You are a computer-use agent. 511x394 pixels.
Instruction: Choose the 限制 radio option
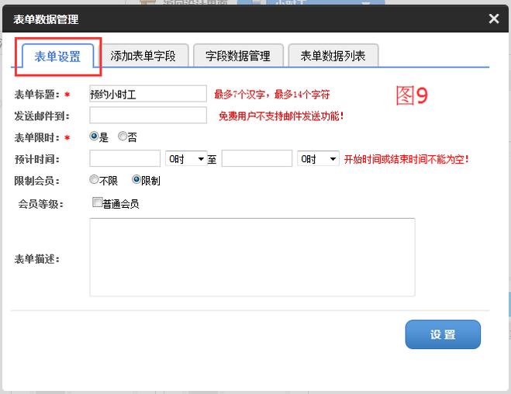coord(136,180)
